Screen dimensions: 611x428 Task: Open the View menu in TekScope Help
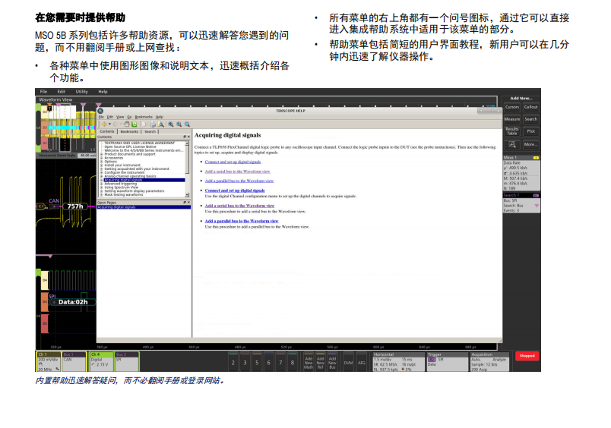pos(120,117)
